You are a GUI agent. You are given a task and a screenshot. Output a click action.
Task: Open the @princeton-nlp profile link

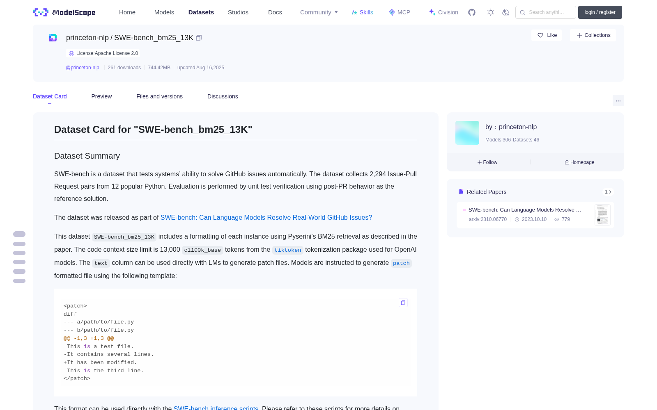pos(83,68)
